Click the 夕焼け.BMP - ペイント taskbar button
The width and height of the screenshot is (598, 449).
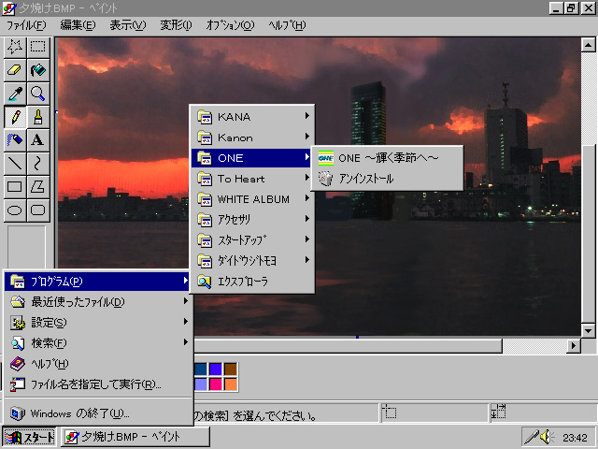coord(135,437)
